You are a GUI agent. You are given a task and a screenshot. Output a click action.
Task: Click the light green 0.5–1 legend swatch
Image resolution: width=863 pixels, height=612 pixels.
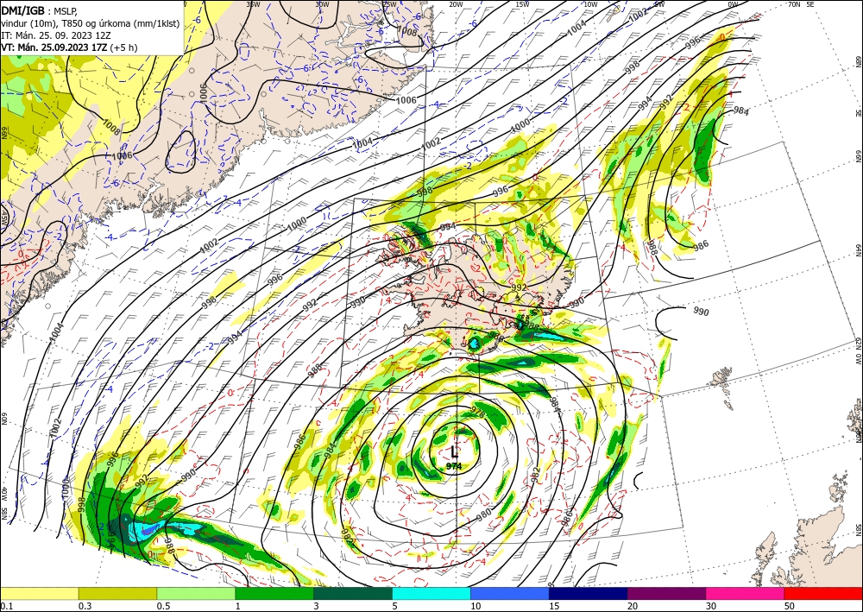(x=196, y=594)
